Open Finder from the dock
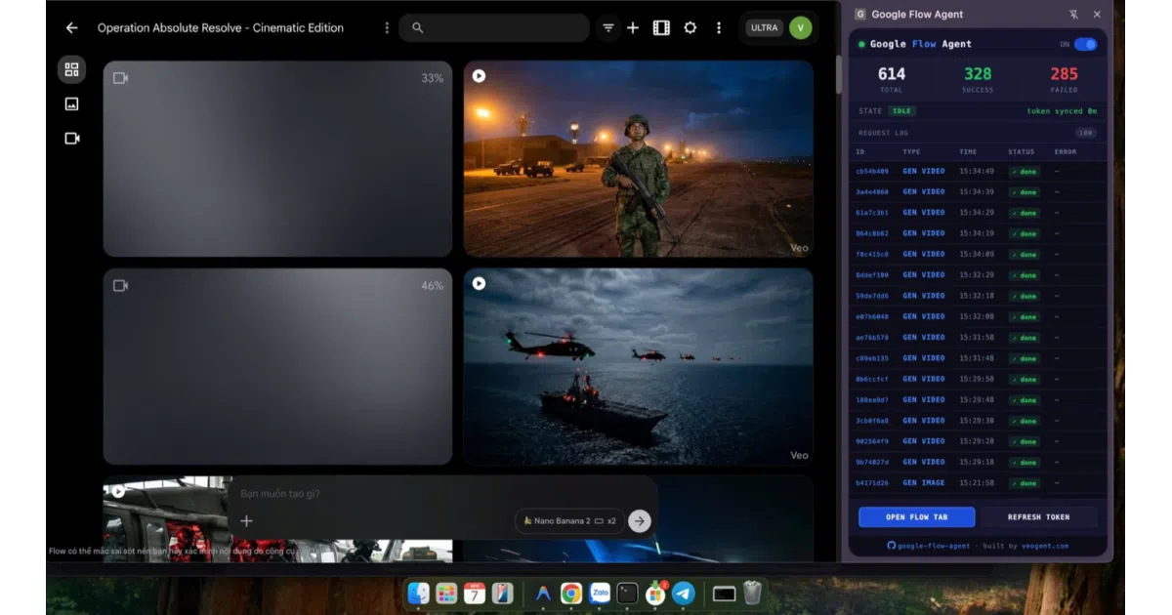Image resolution: width=1172 pixels, height=615 pixels. pos(418,594)
